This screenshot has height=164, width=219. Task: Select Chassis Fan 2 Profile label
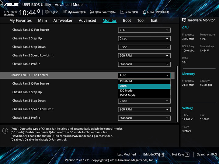26,64
